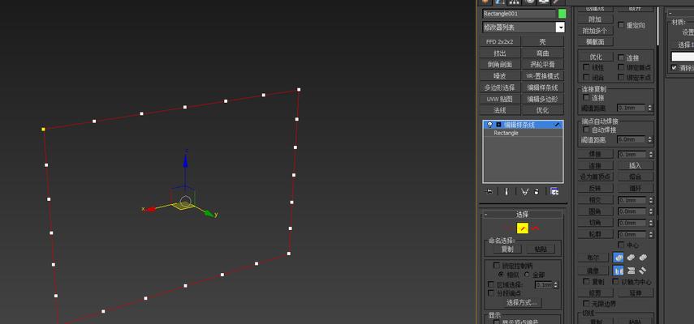Viewport: 694px width, 324px height.
Task: Click the configure modifier sets icon
Action: point(554,192)
